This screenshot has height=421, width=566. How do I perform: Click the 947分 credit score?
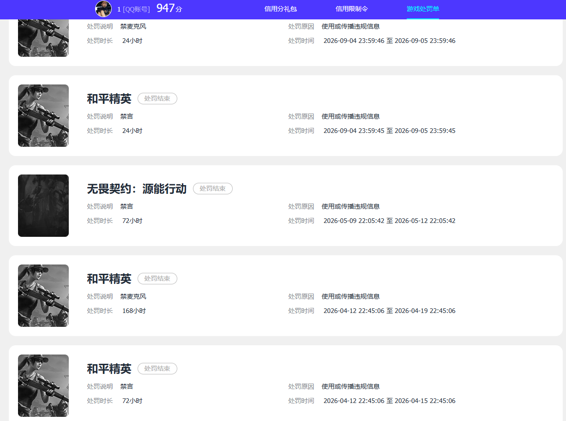pos(169,8)
